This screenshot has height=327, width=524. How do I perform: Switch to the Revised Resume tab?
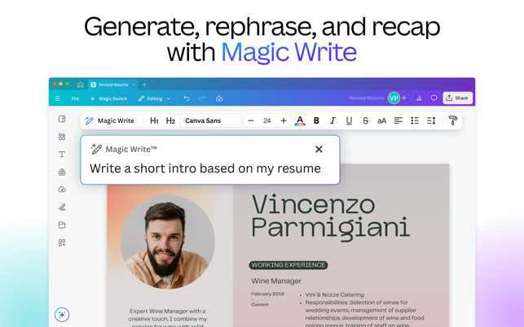(113, 85)
